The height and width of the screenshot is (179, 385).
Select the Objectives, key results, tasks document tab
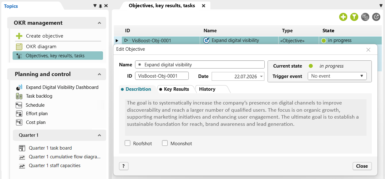tap(162, 6)
